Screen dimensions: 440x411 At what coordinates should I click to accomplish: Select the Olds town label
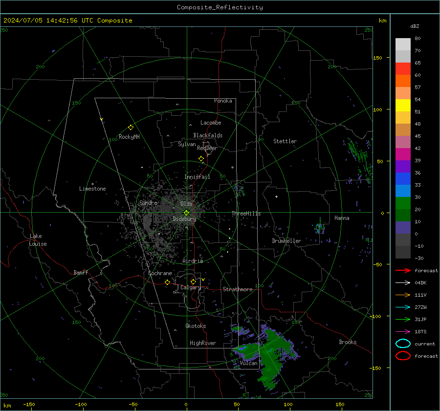(x=186, y=204)
